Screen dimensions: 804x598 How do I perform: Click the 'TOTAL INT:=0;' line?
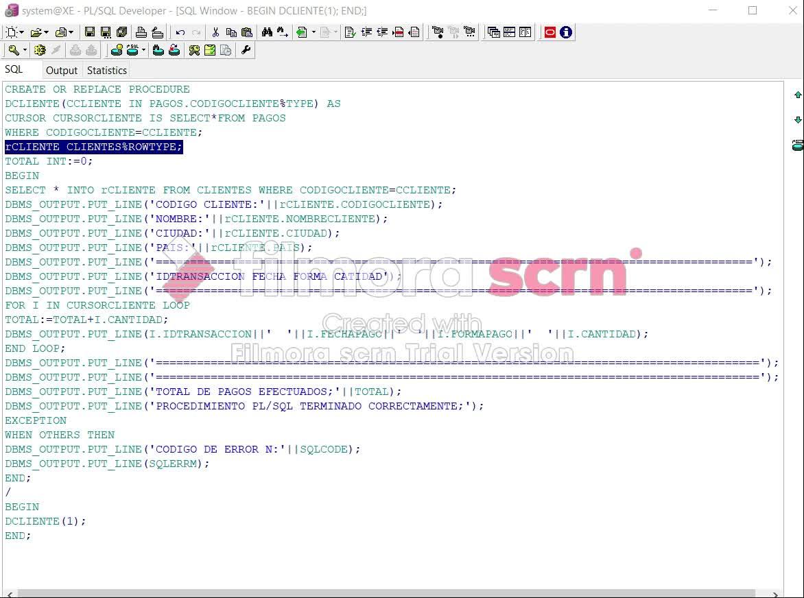49,161
